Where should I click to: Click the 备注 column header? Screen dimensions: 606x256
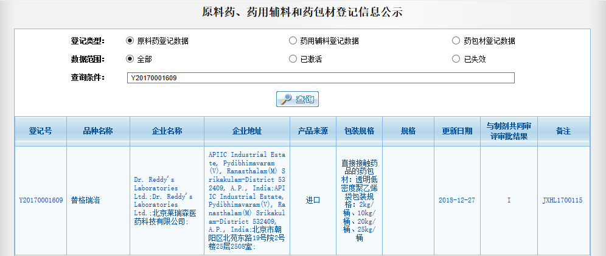coord(563,131)
